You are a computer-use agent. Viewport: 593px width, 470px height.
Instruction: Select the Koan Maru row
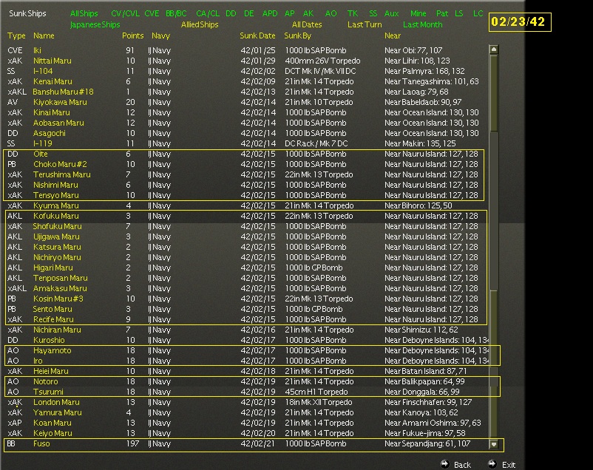[x=245, y=423]
